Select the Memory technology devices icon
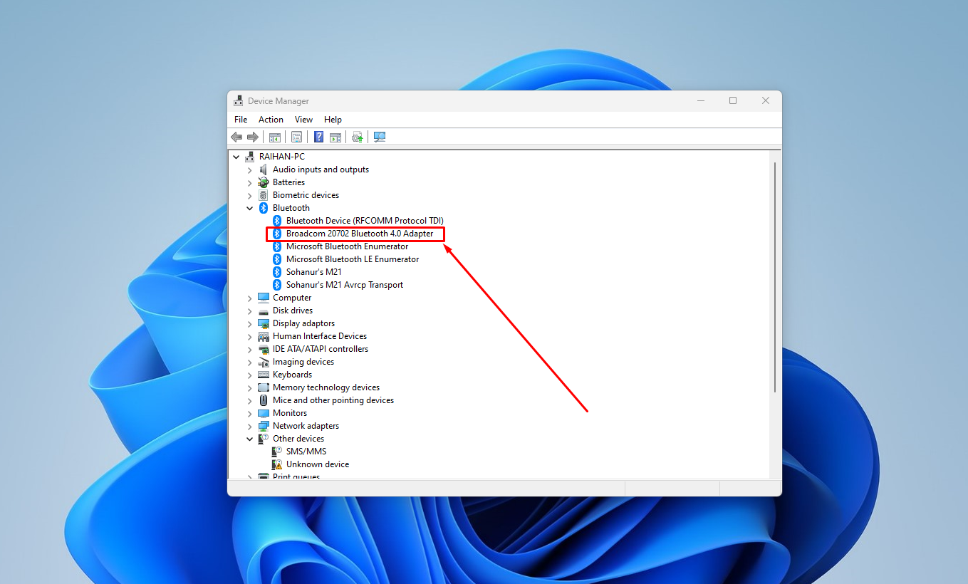 pyautogui.click(x=264, y=387)
